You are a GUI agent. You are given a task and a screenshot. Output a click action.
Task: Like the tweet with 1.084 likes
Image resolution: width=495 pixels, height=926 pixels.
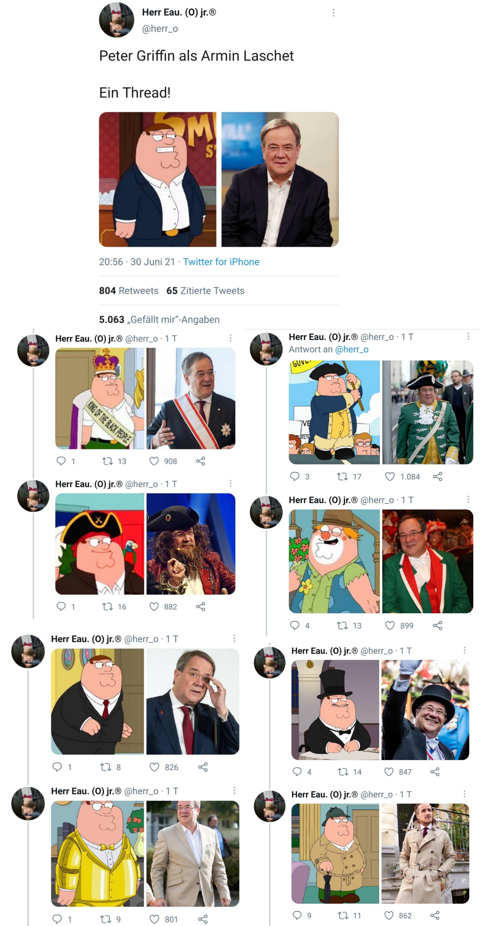(390, 476)
